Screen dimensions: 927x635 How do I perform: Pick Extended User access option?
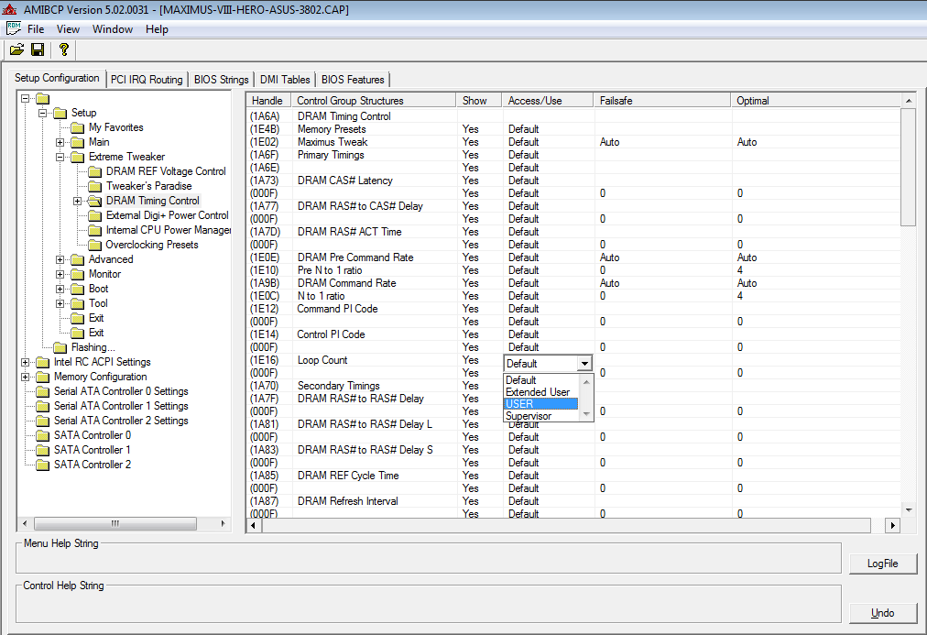pos(540,392)
